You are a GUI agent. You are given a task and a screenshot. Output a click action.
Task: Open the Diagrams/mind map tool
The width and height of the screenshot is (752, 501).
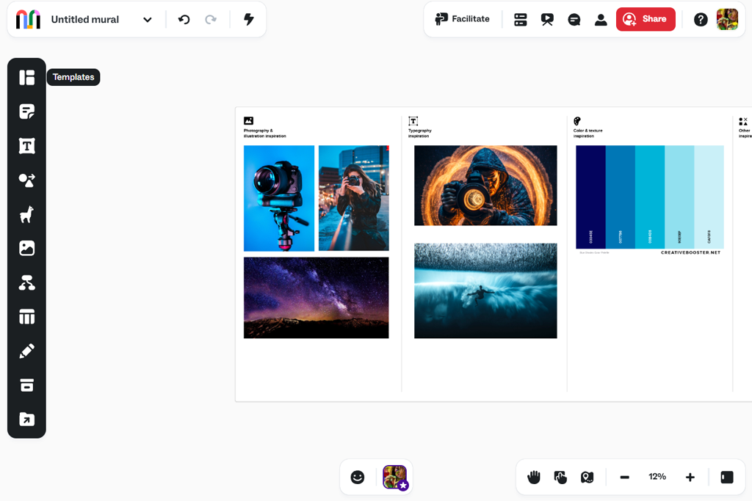(27, 283)
